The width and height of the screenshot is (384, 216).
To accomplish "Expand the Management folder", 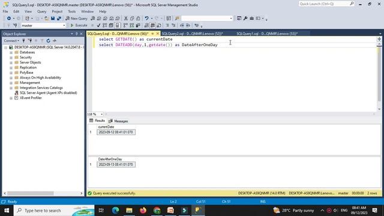I will pyautogui.click(x=11, y=83).
